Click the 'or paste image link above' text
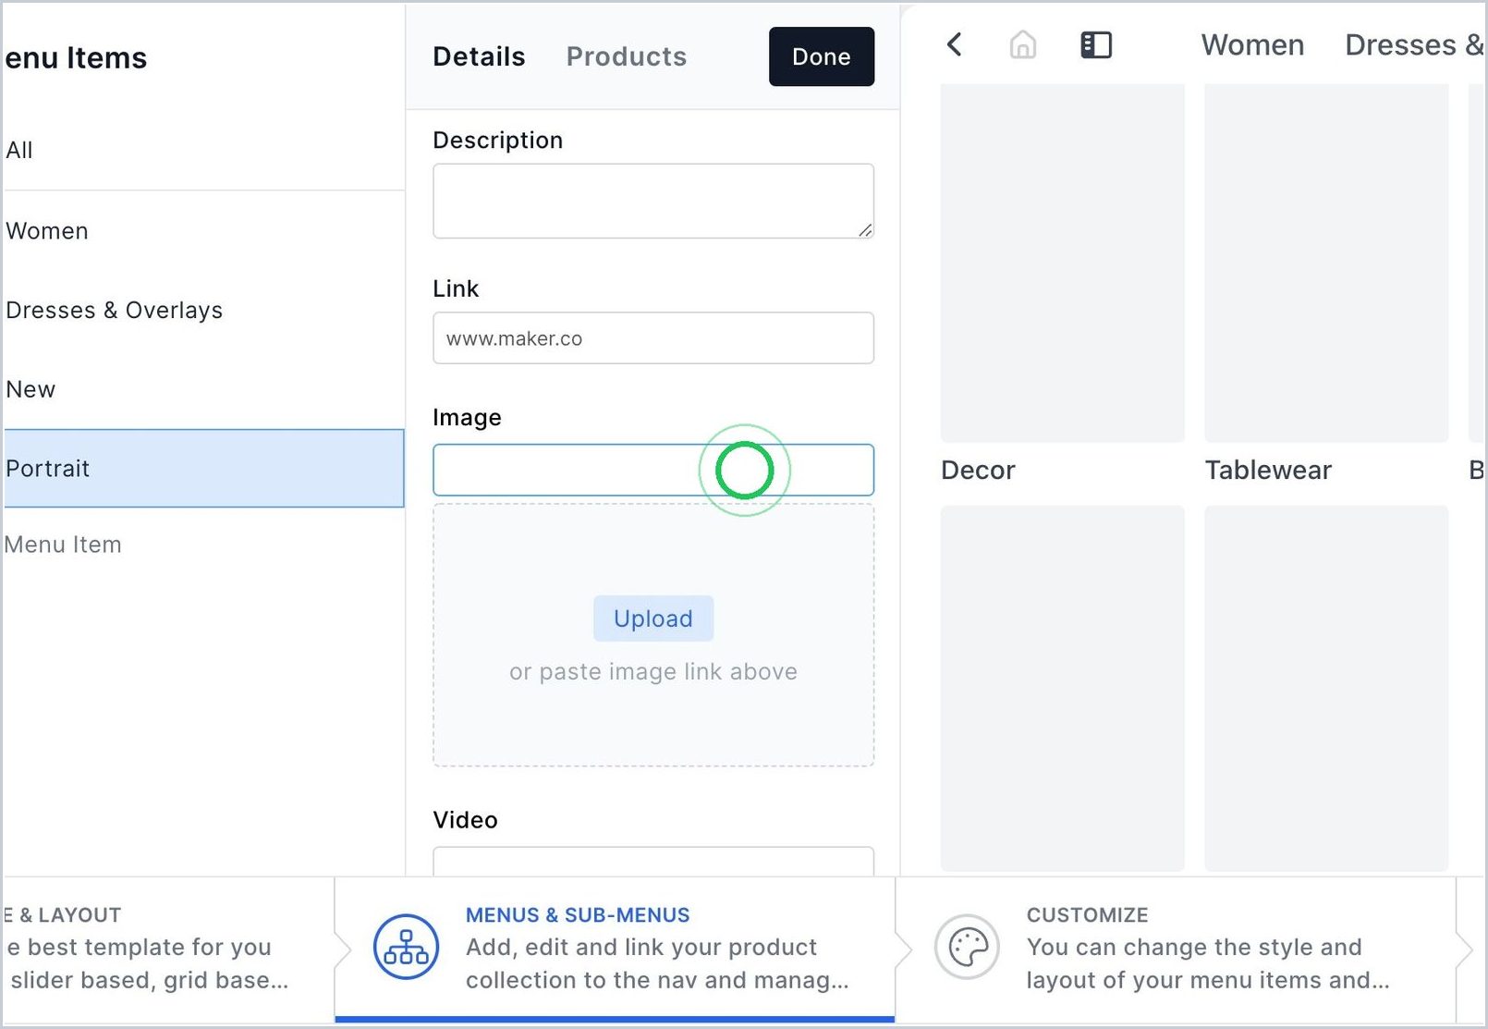The image size is (1488, 1029). tap(653, 671)
